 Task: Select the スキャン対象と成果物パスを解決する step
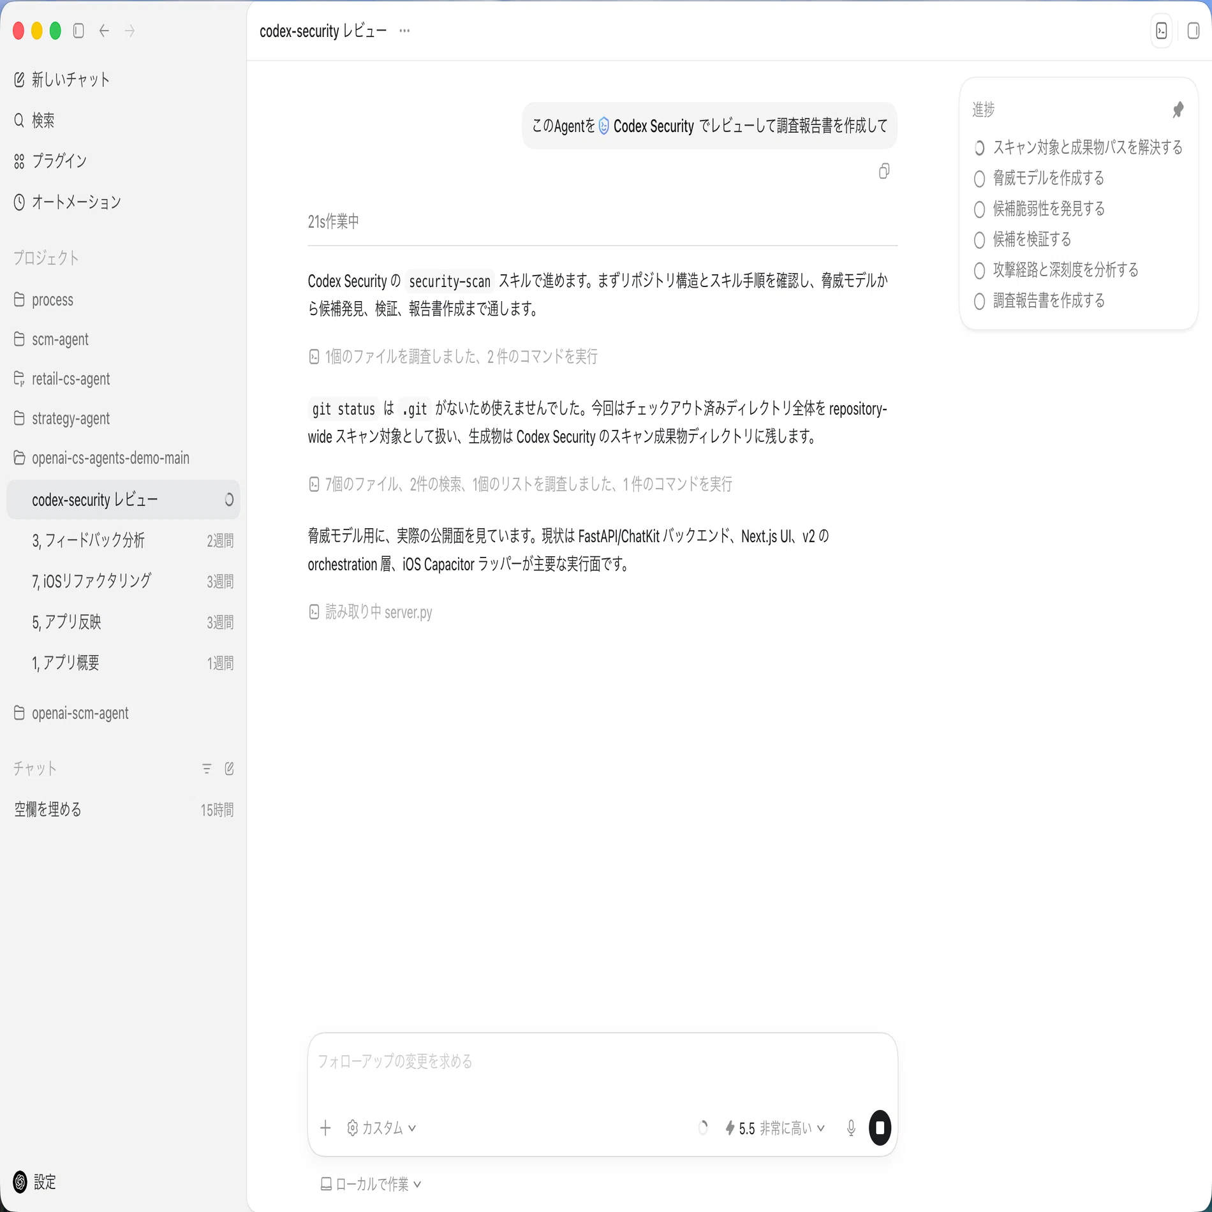pos(1078,148)
